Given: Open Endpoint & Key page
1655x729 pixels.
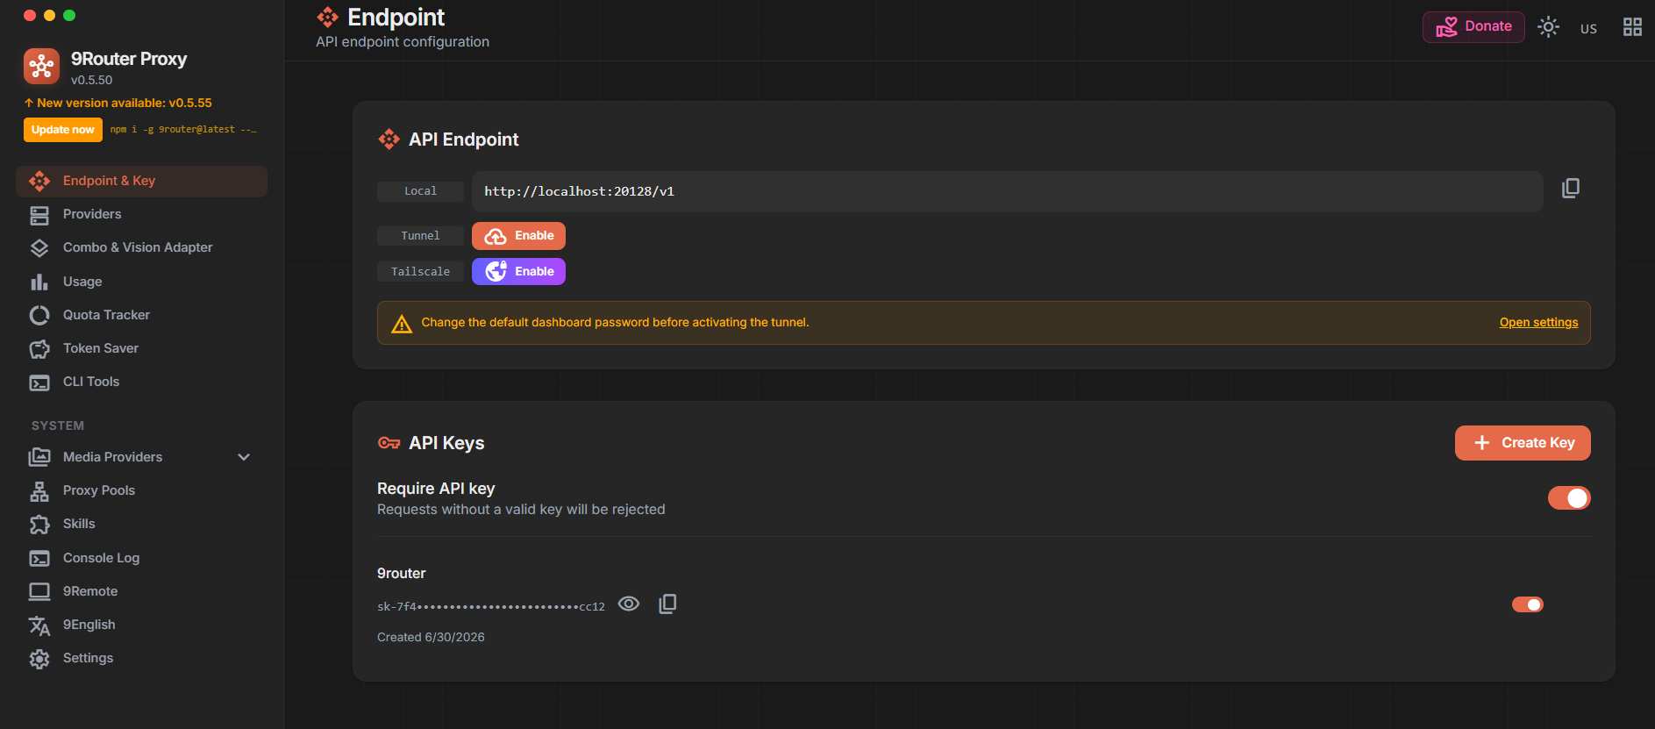Looking at the screenshot, I should pos(142,182).
